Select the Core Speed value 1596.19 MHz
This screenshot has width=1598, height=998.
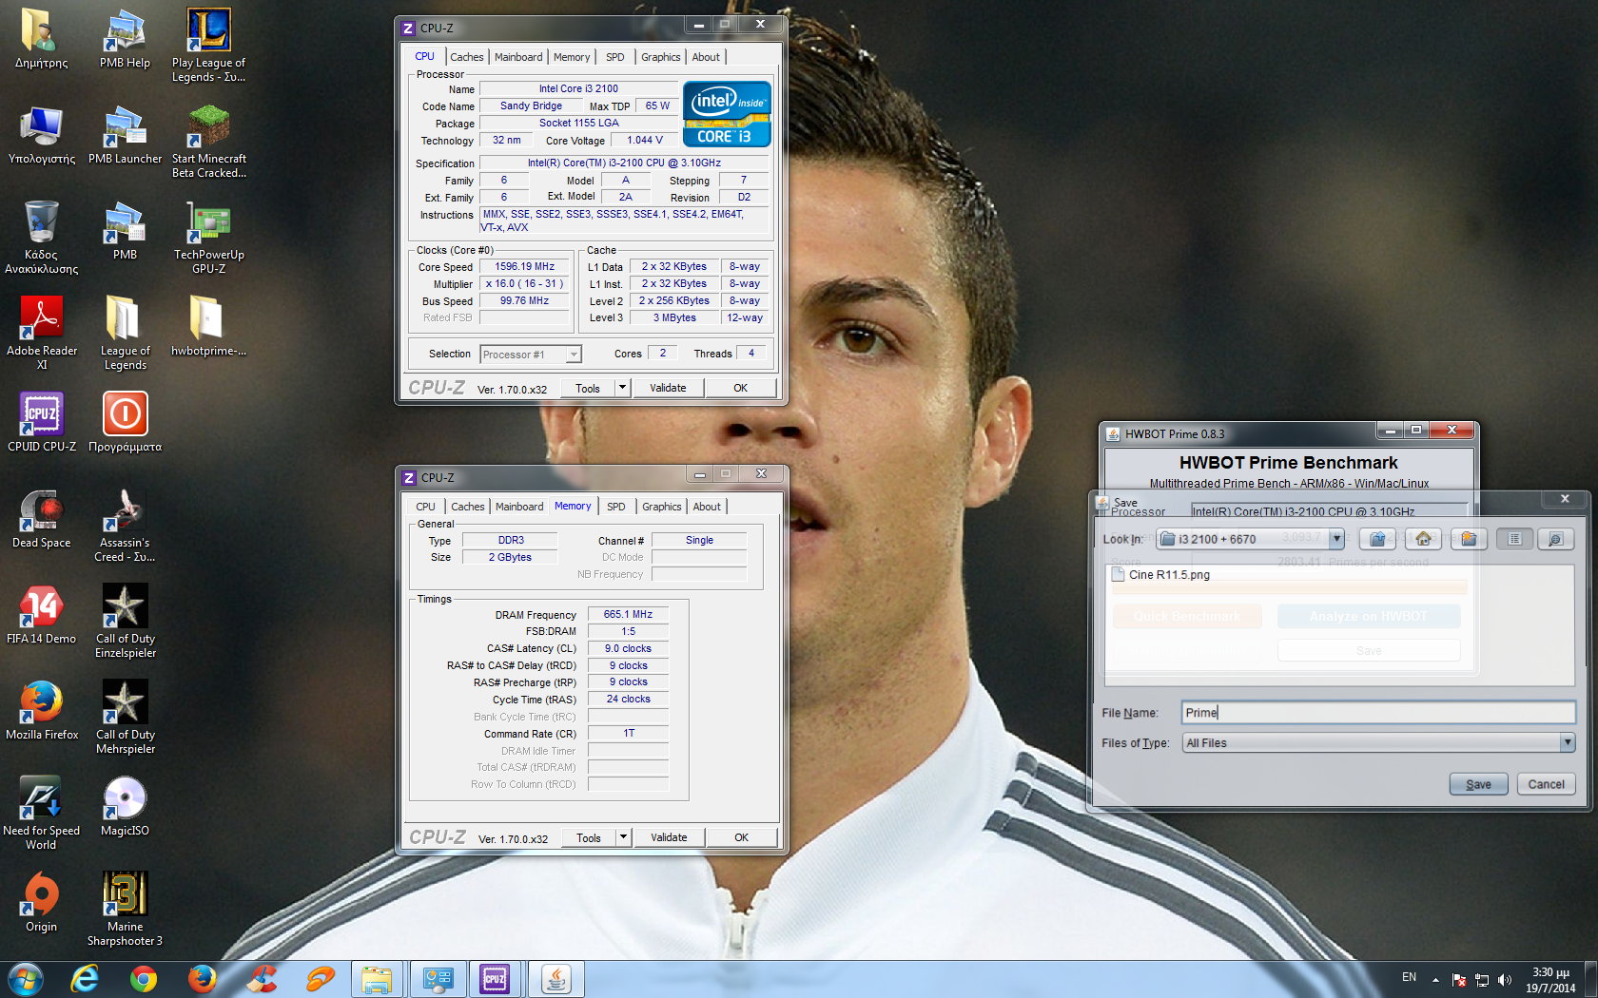524,267
